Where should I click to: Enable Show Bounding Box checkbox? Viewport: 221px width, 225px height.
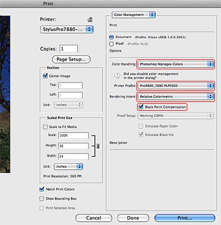[41, 198]
